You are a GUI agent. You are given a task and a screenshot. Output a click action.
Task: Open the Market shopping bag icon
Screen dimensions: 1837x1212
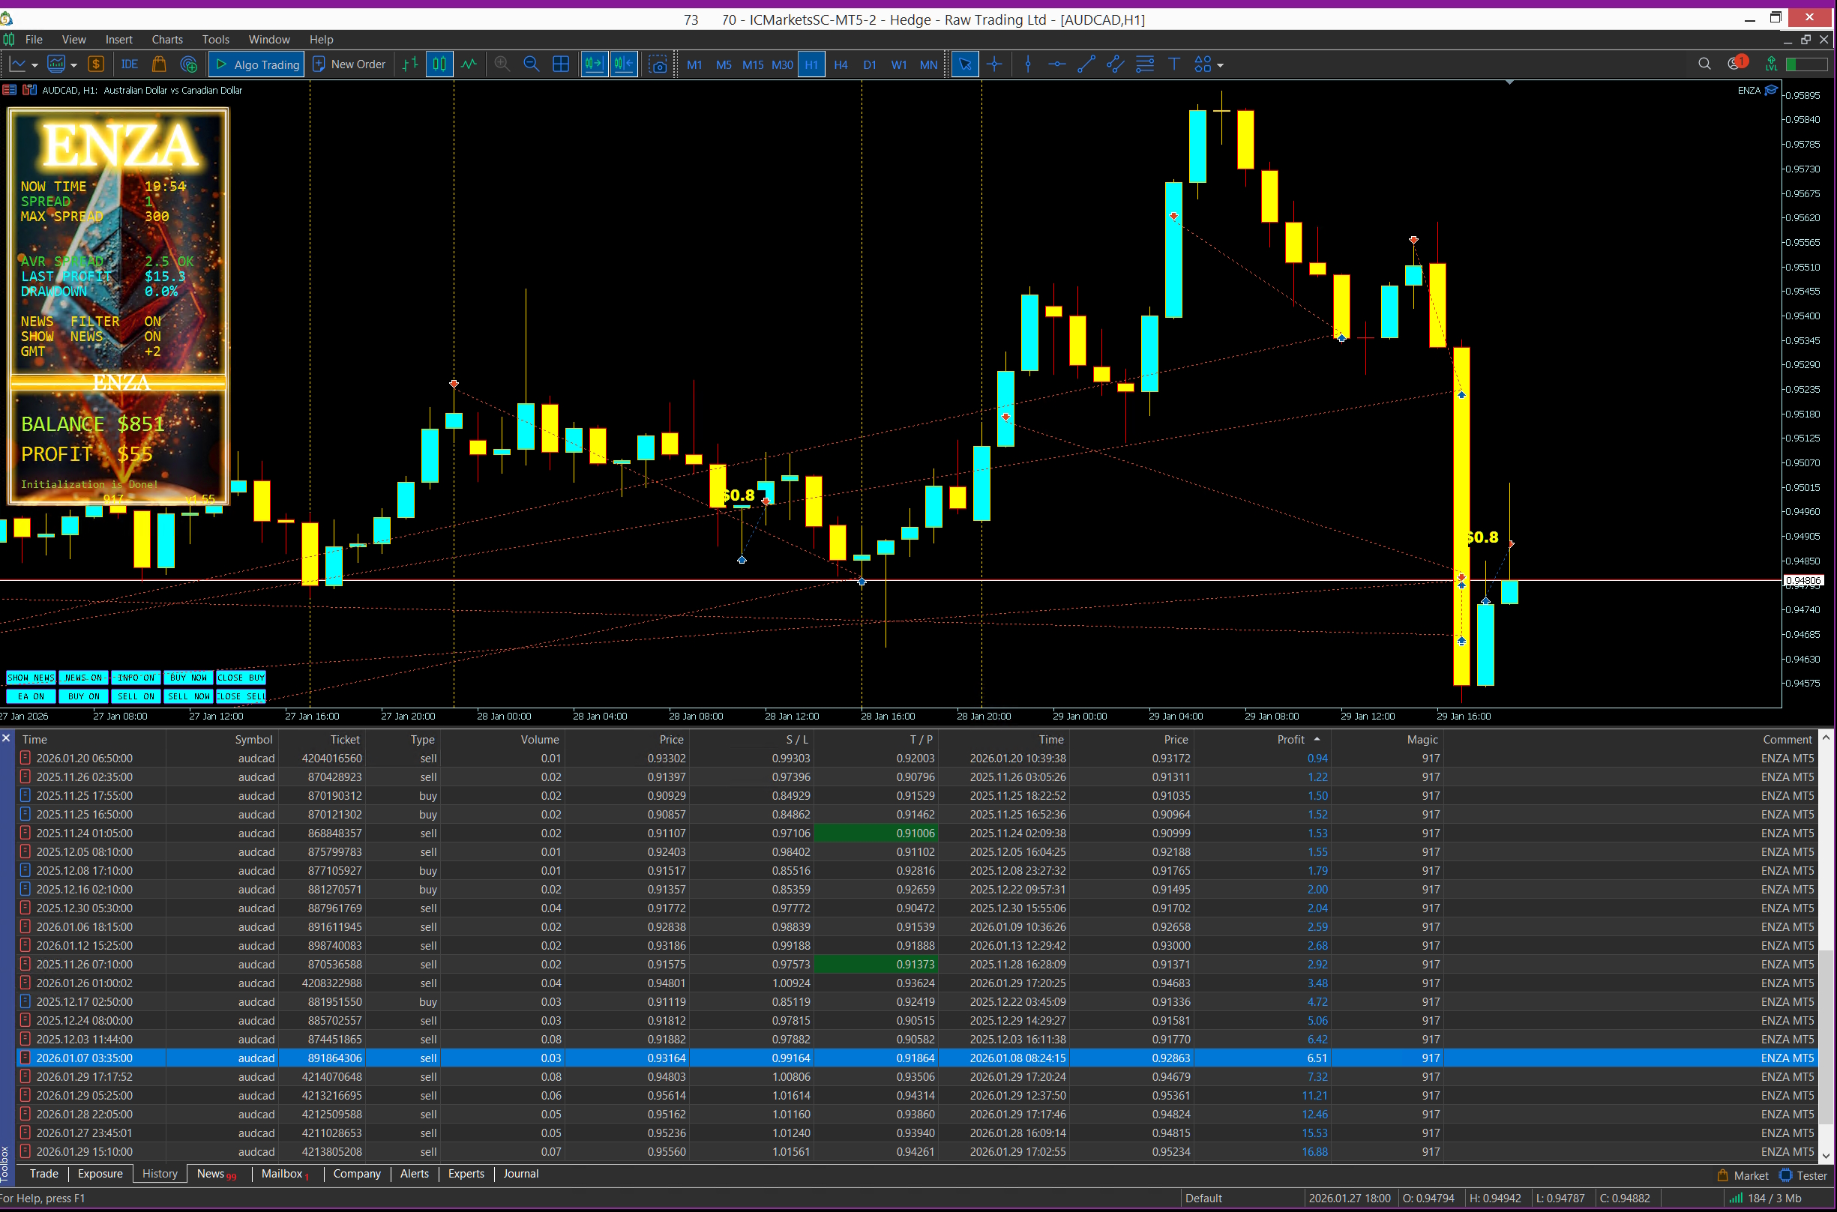[159, 65]
